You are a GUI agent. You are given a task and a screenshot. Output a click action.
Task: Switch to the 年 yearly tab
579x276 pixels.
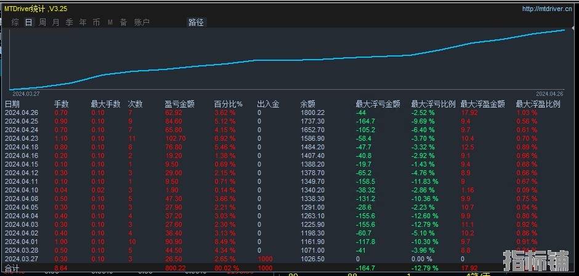(83, 23)
